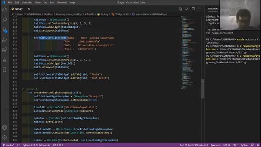Click the conda activate terminal command
261x147 pixels.
click(248, 40)
